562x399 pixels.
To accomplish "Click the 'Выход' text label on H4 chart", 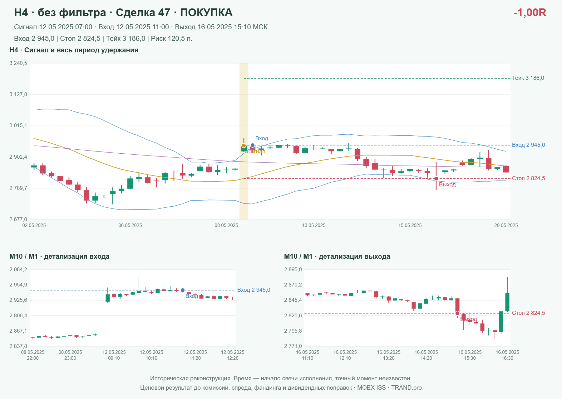I will tap(447, 185).
